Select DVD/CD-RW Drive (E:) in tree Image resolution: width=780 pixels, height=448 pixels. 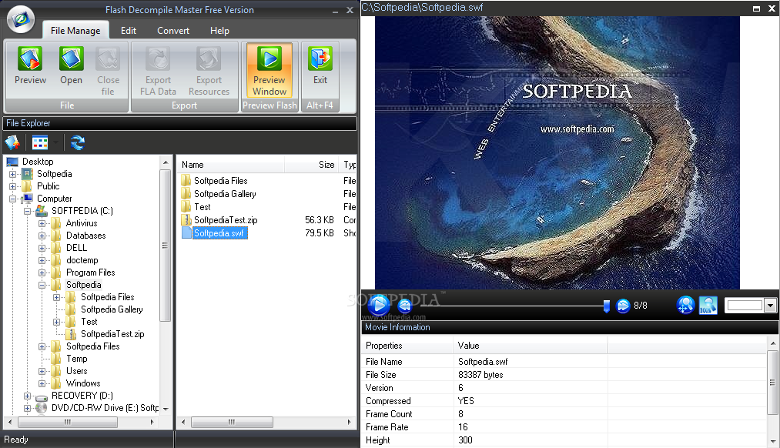coord(105,408)
